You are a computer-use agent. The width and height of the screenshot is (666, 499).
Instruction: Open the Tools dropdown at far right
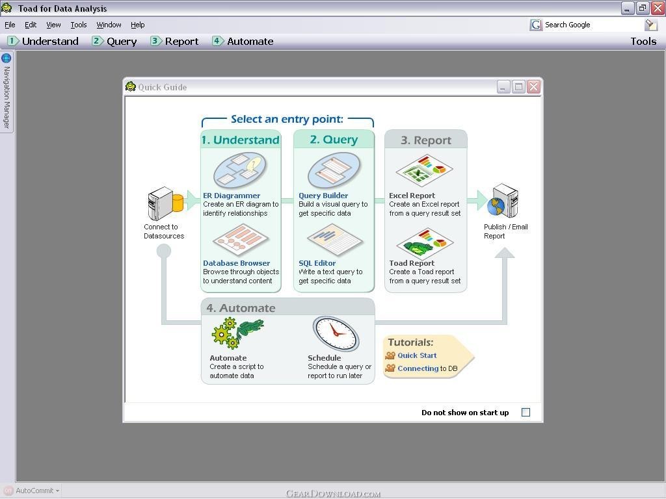(x=643, y=41)
